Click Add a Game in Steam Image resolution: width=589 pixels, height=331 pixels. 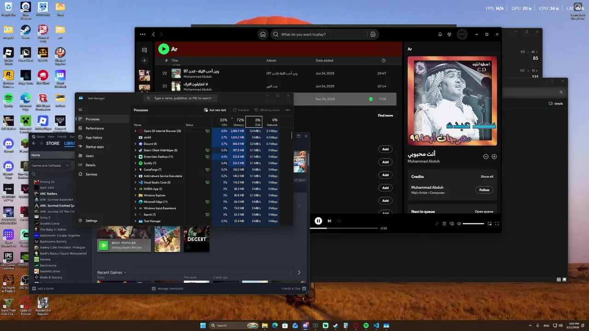[x=43, y=288]
